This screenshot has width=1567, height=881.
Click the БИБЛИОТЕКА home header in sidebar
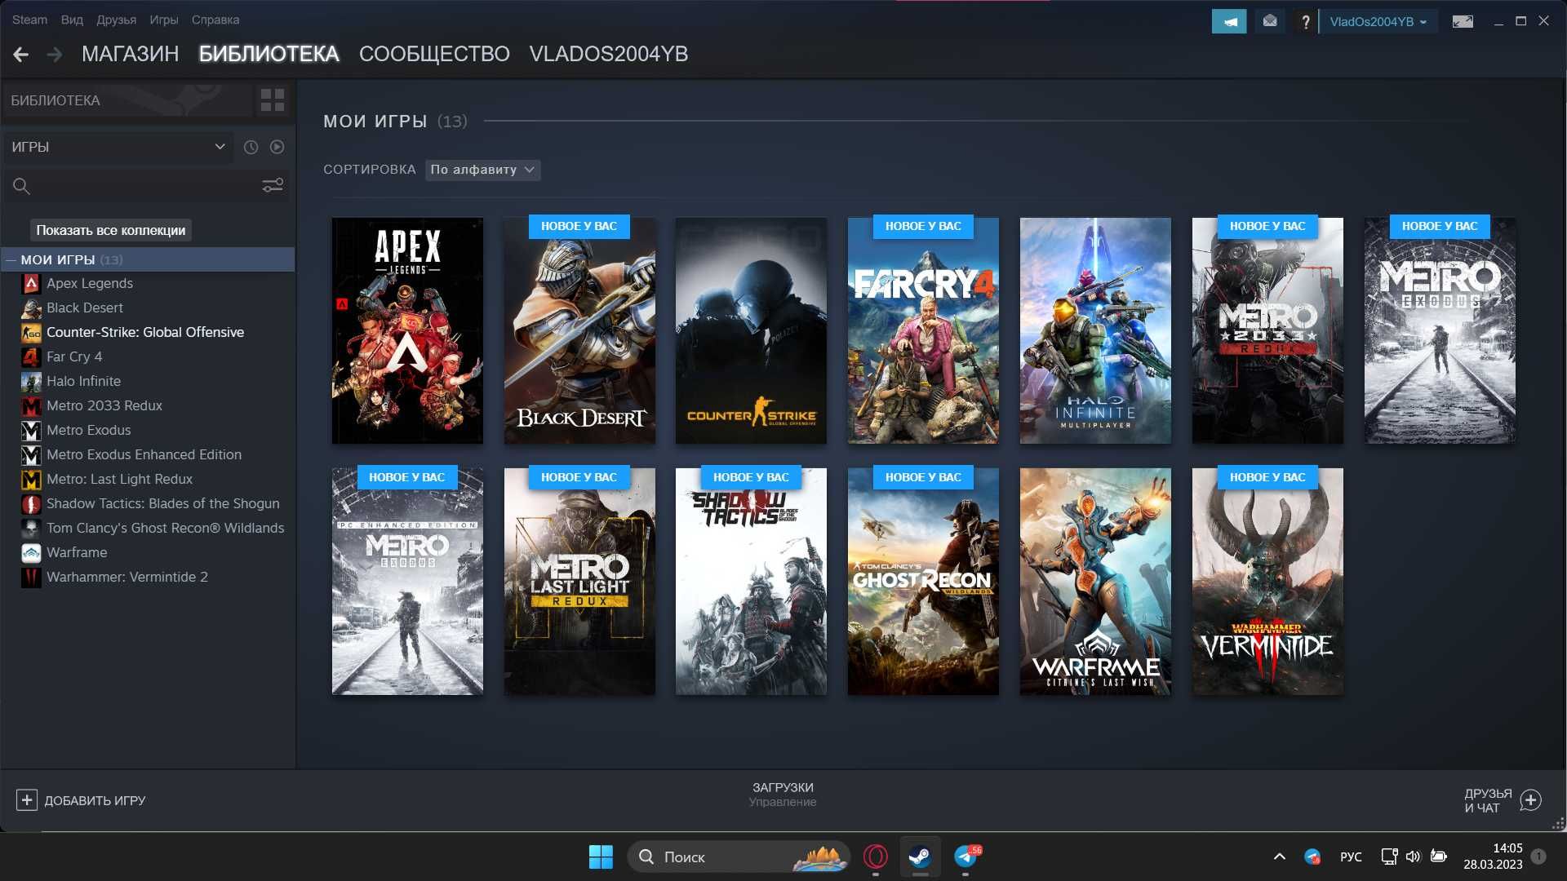127,100
